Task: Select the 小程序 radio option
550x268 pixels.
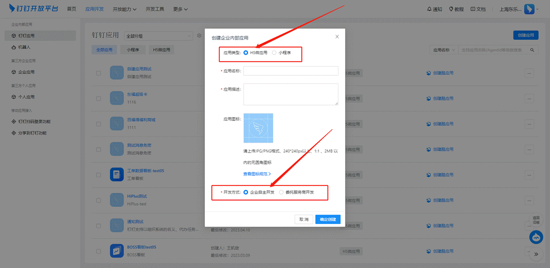Action: [x=274, y=53]
